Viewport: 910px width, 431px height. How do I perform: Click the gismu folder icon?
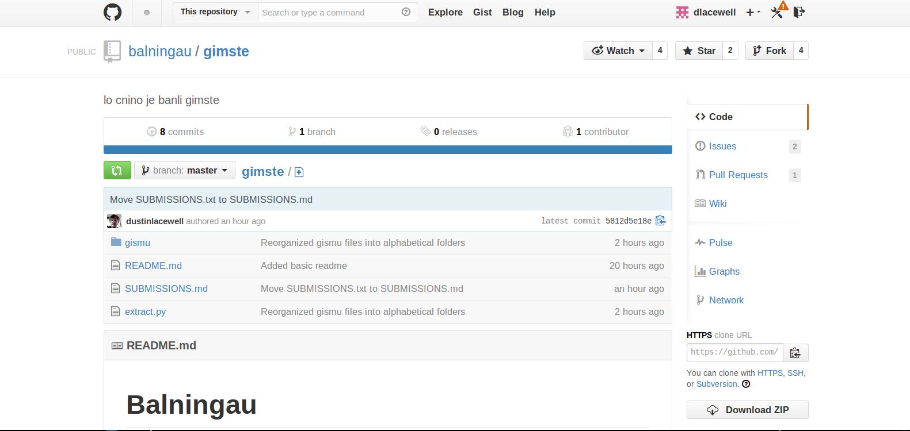pos(116,242)
